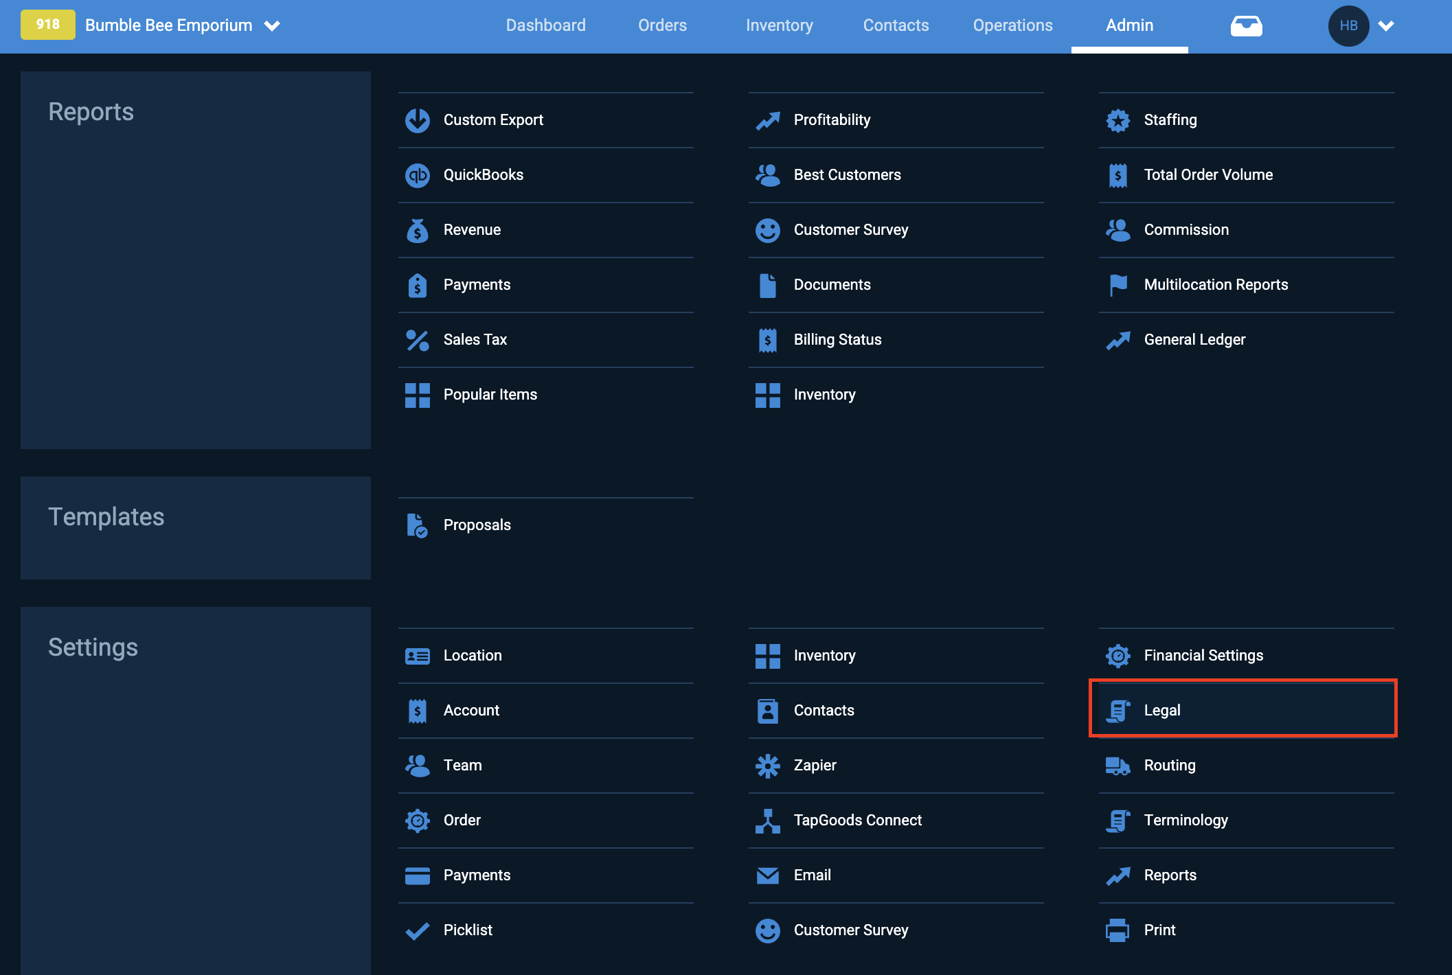This screenshot has width=1452, height=975.
Task: Open the Reports Inventory link
Action: point(896,395)
